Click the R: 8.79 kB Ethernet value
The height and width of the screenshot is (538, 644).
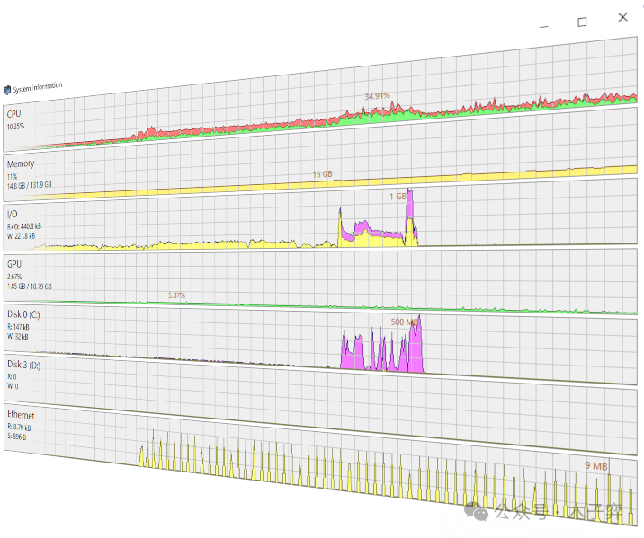[19, 427]
